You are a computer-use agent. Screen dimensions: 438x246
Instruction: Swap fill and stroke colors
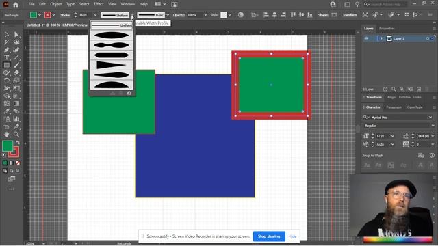(18, 143)
